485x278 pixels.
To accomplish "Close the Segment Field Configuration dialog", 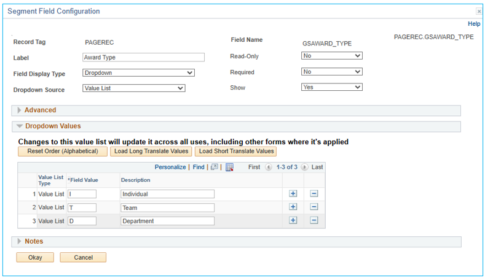I will (479, 12).
